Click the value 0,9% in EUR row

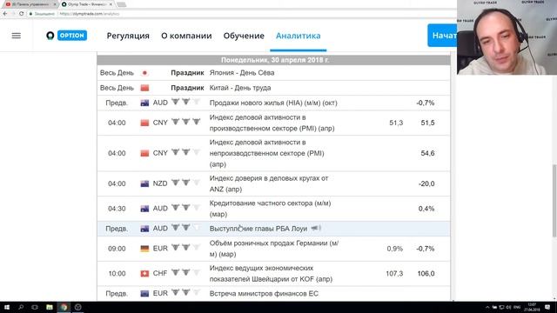(x=395, y=249)
